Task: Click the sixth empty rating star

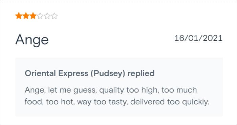Action: click(x=54, y=16)
